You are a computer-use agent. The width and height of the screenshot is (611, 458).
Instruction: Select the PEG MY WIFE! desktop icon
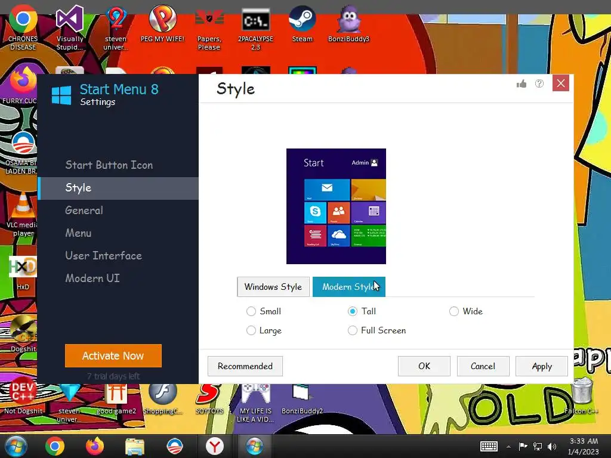click(162, 23)
